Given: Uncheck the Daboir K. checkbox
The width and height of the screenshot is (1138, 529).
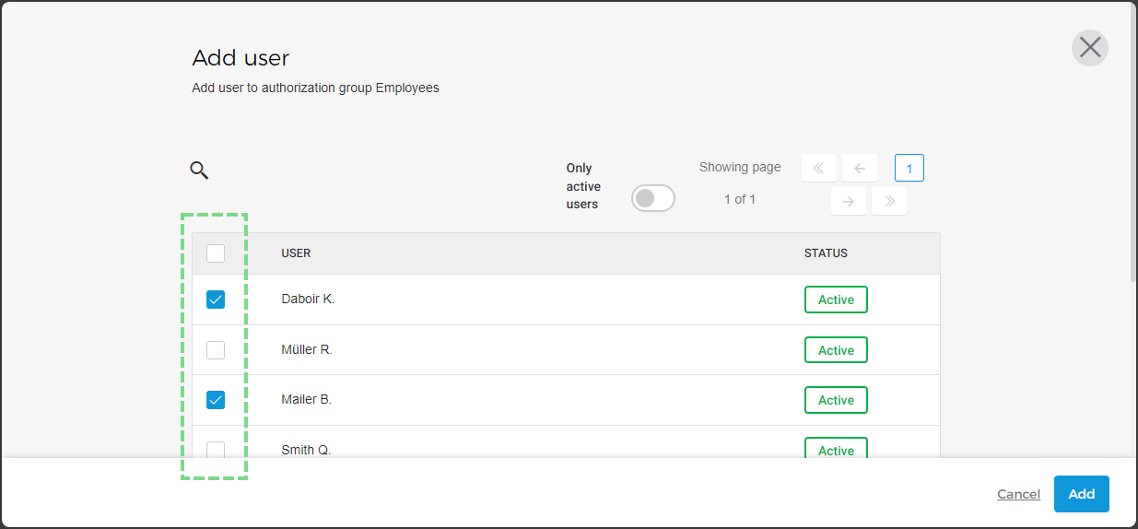Looking at the screenshot, I should point(216,300).
